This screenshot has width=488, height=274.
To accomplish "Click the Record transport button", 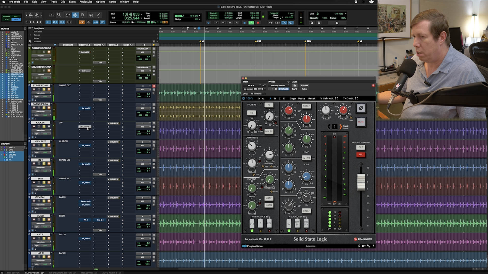I will click(258, 23).
